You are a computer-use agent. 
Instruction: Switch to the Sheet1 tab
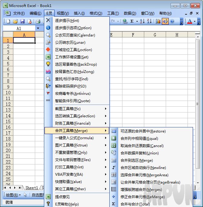32,188
